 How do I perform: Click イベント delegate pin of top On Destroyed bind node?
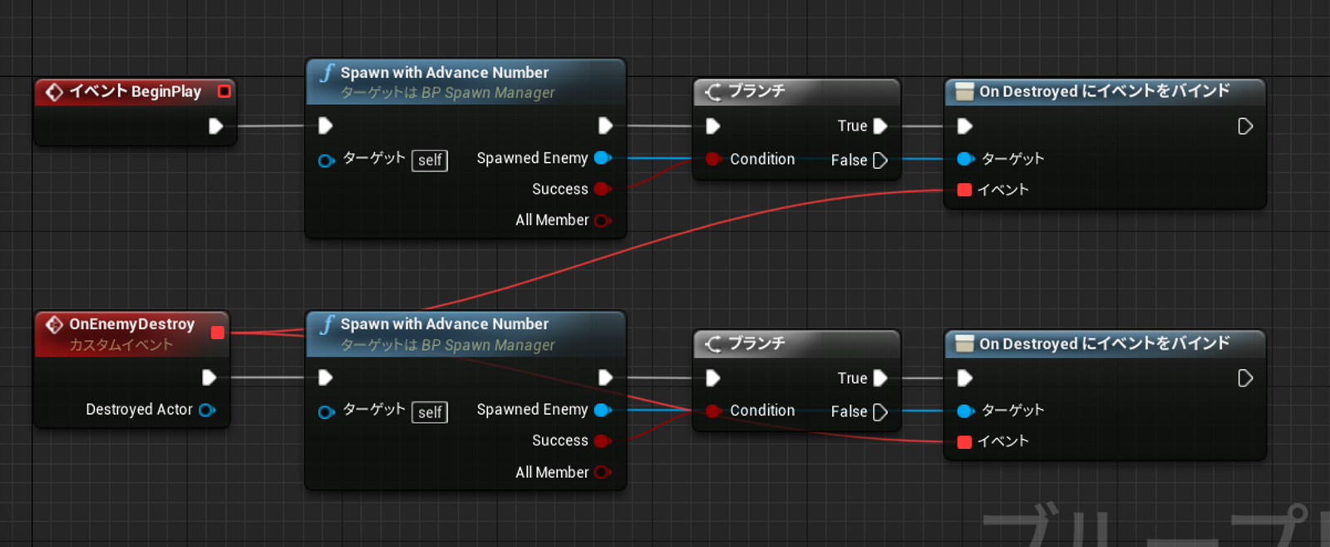coord(964,190)
